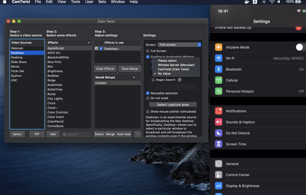Enable the Regex Search checkbox
Image resolution: width=306 pixels, height=195 pixels.
coord(153,80)
